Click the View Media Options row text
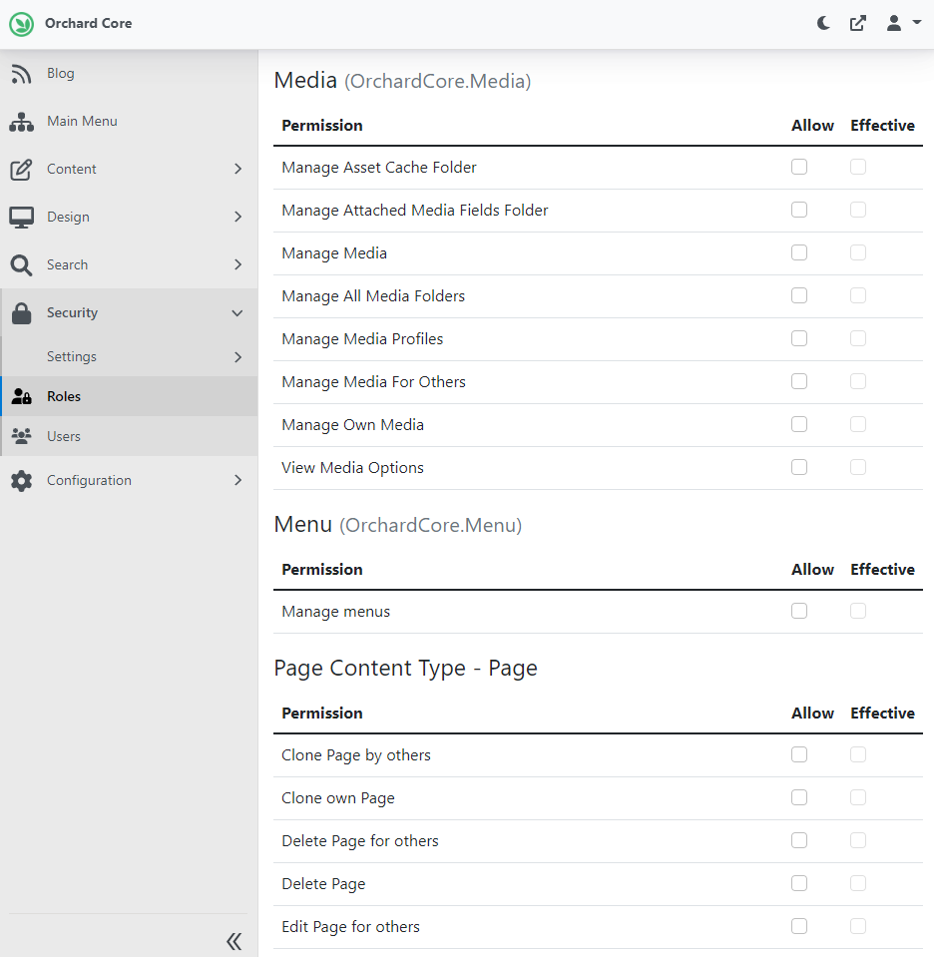 tap(353, 467)
